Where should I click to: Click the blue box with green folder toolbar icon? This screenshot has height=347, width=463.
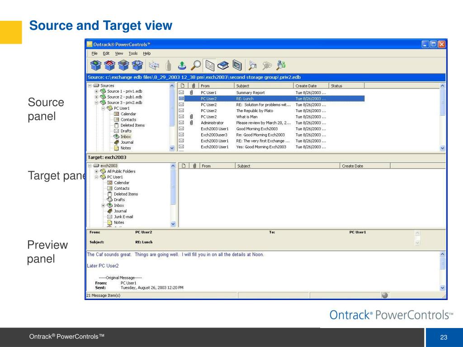pyautogui.click(x=96, y=65)
